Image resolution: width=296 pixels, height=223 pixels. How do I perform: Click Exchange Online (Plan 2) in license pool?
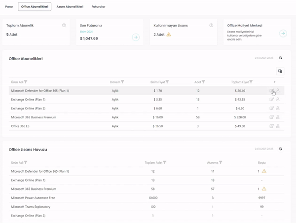28,216
